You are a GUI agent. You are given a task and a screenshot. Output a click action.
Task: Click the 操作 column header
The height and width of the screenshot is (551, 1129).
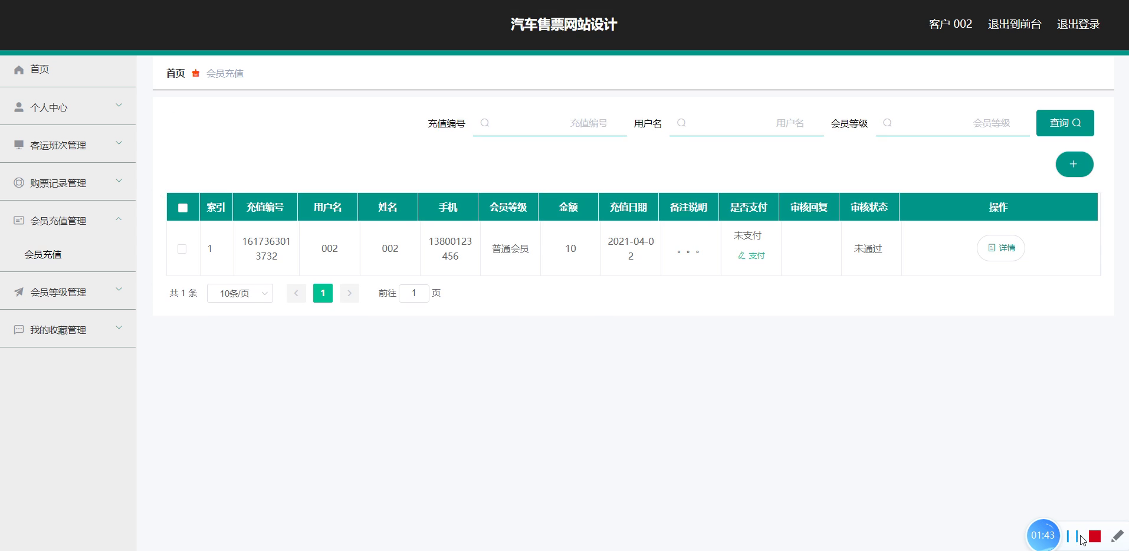coord(998,207)
